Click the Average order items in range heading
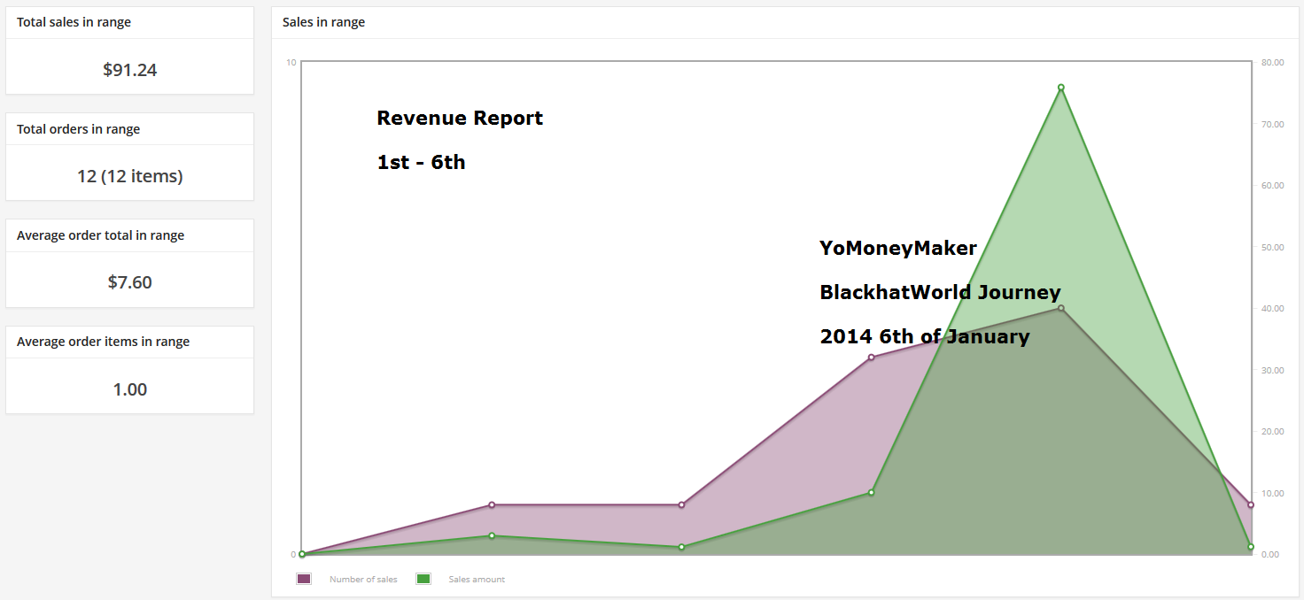The width and height of the screenshot is (1304, 600). point(103,342)
